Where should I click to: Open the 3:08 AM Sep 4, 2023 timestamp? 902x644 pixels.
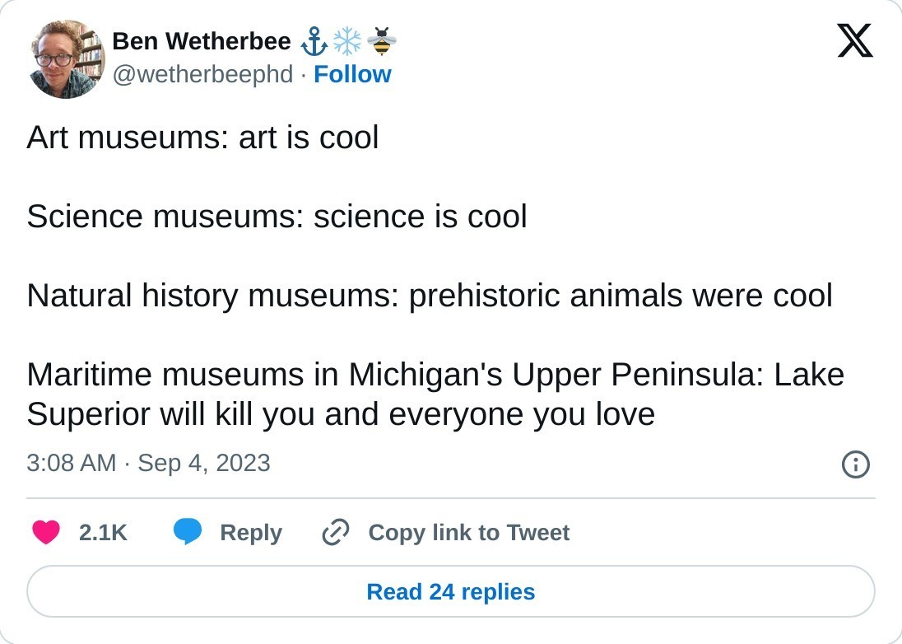[148, 463]
